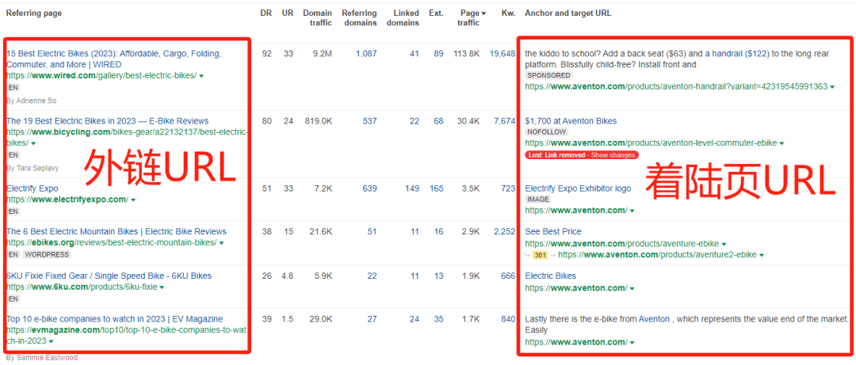Open aventon.com target URL in Electrify Expo row

pyautogui.click(x=576, y=211)
